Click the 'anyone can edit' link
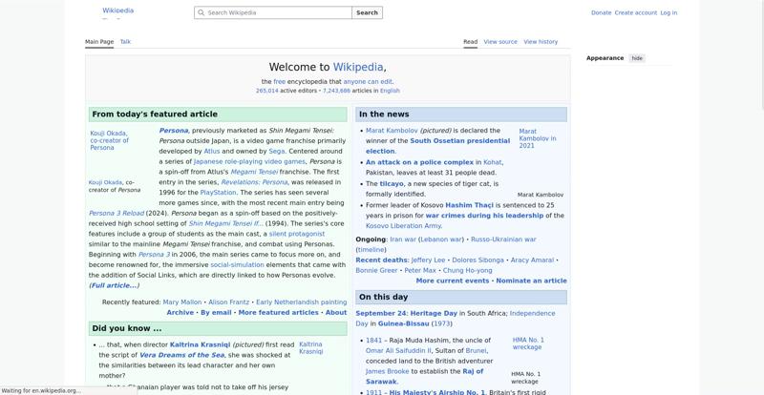 [x=368, y=82]
